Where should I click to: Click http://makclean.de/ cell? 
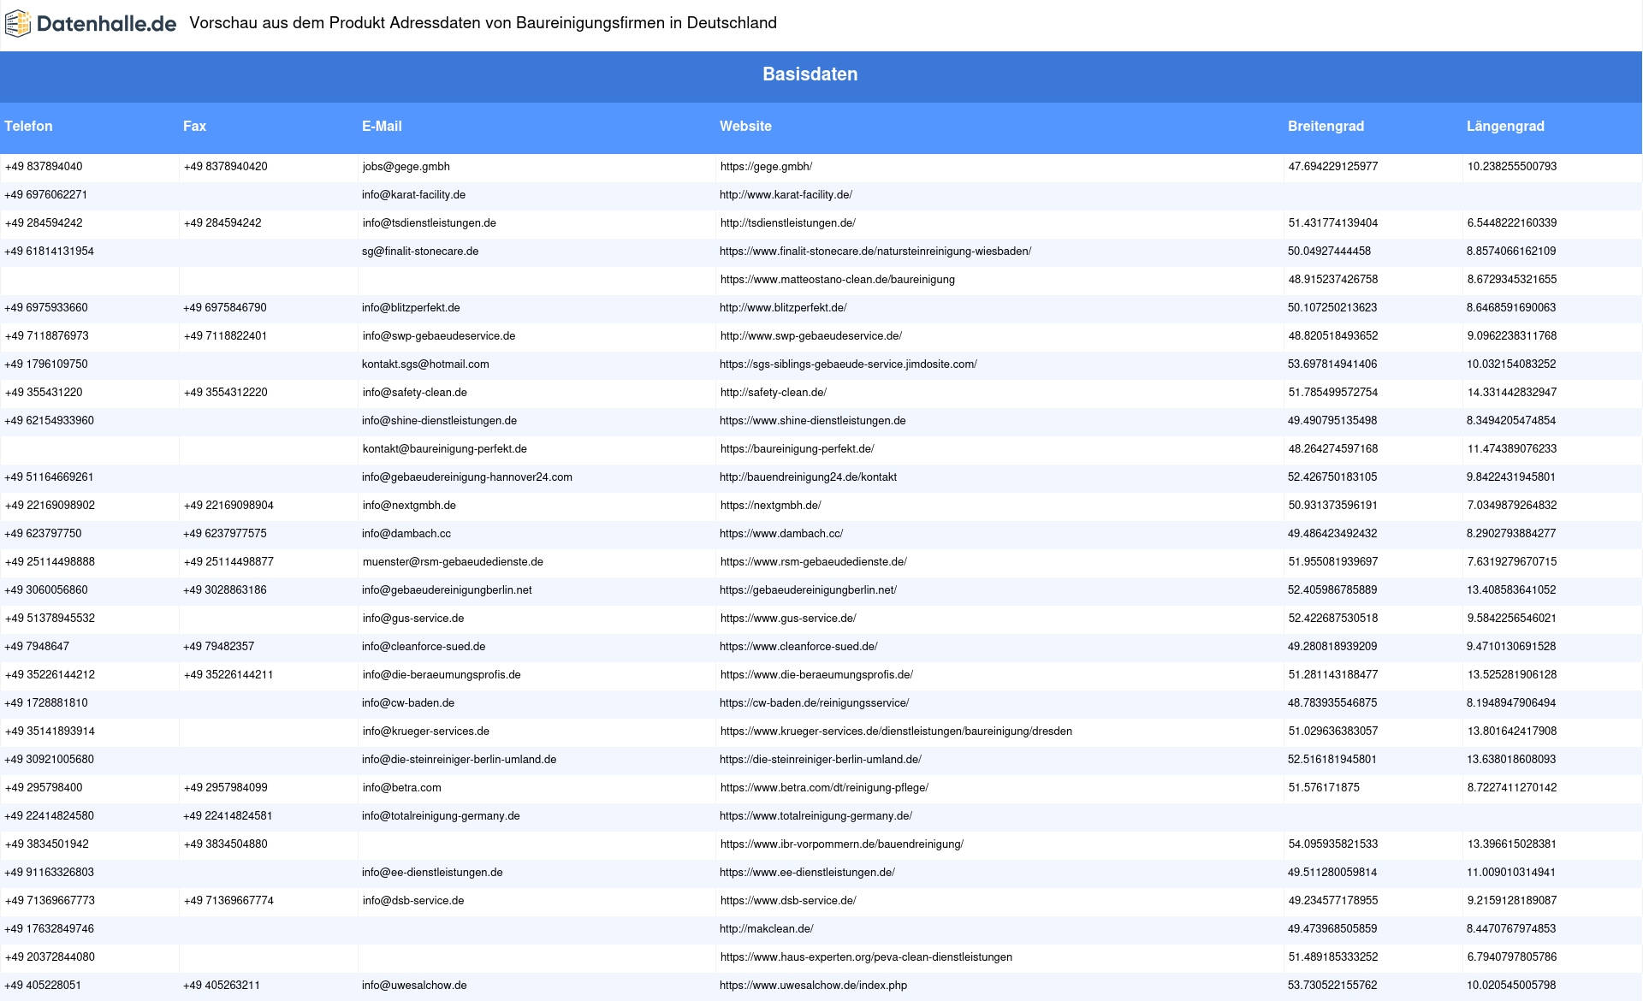pyautogui.click(x=767, y=929)
